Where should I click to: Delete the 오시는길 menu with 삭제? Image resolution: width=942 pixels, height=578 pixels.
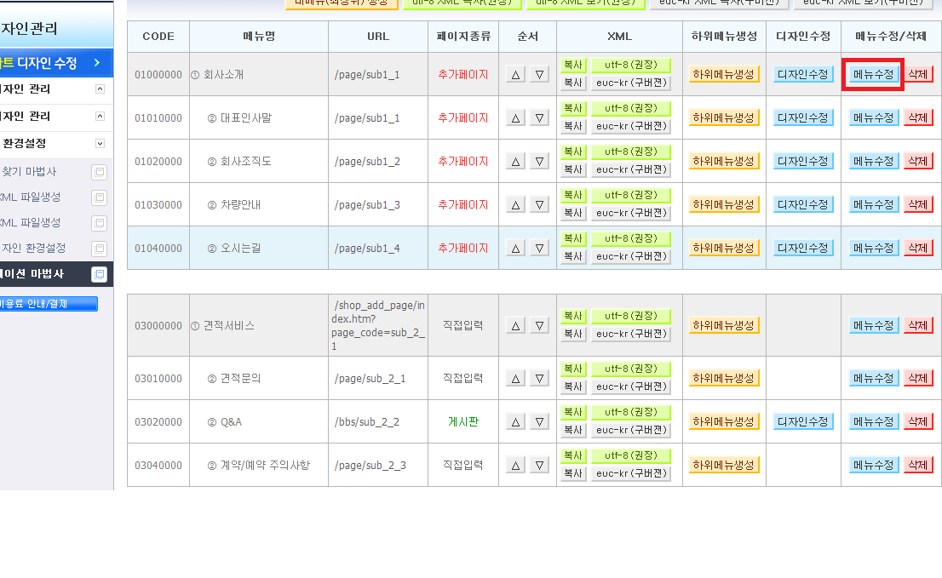[x=917, y=248]
